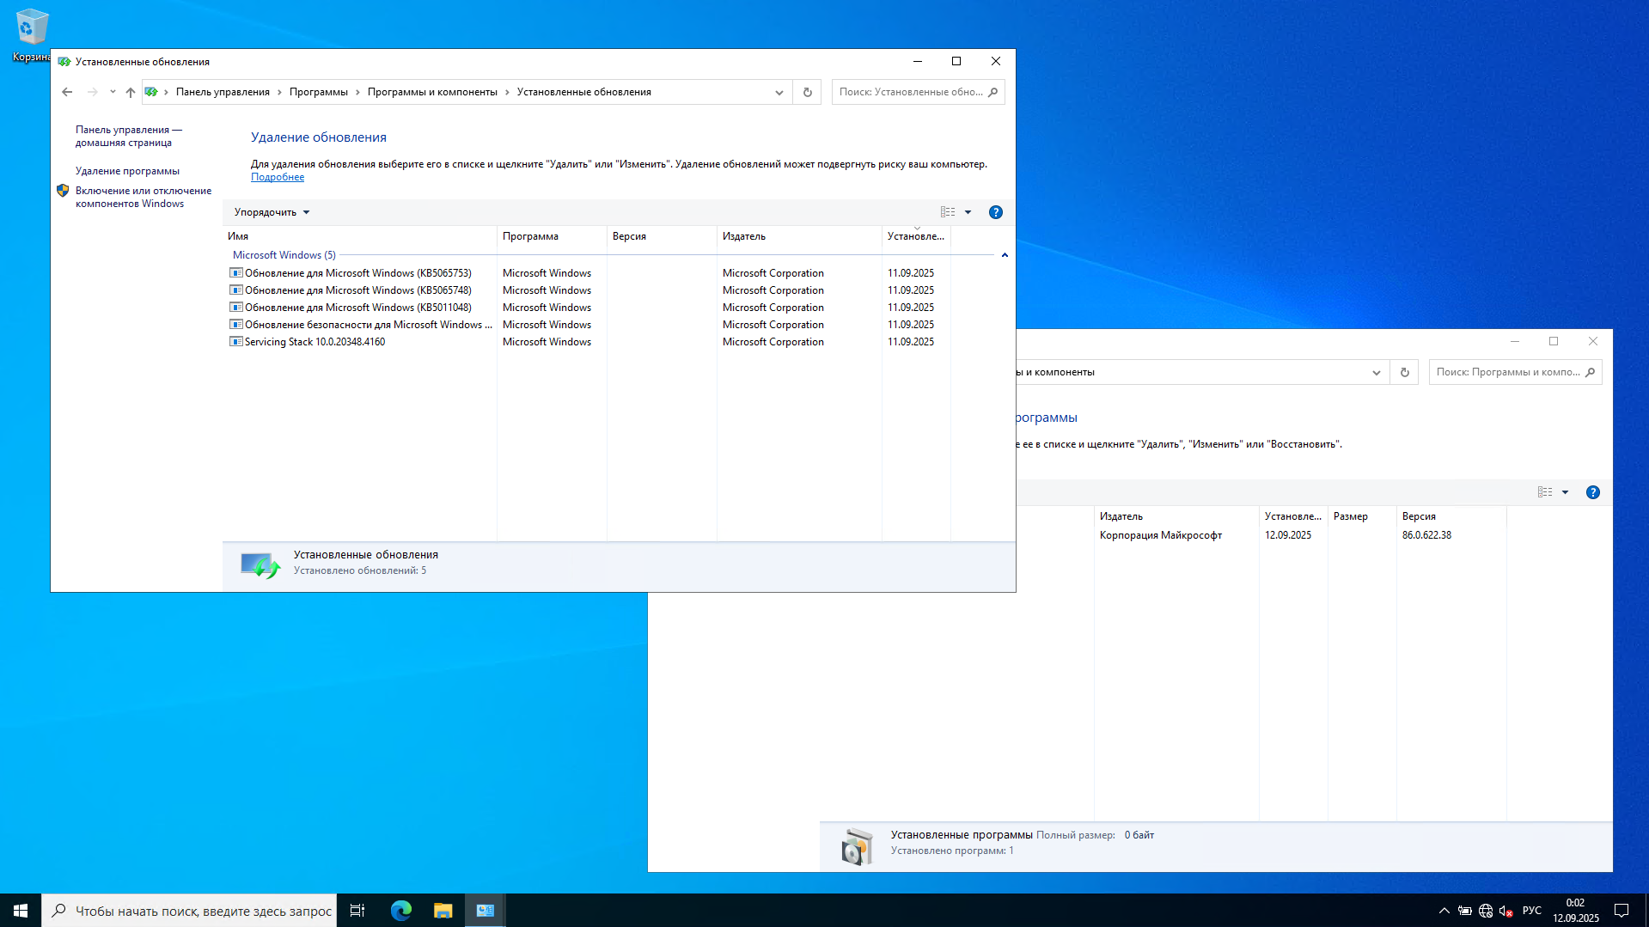Click muted volume icon in tray
Image resolution: width=1649 pixels, height=927 pixels.
coord(1506,911)
